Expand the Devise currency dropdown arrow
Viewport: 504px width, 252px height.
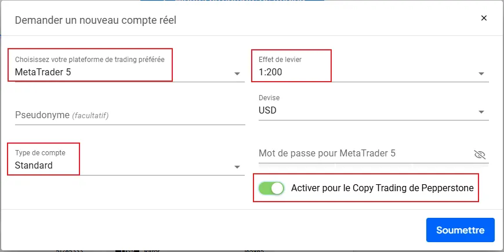tap(481, 112)
